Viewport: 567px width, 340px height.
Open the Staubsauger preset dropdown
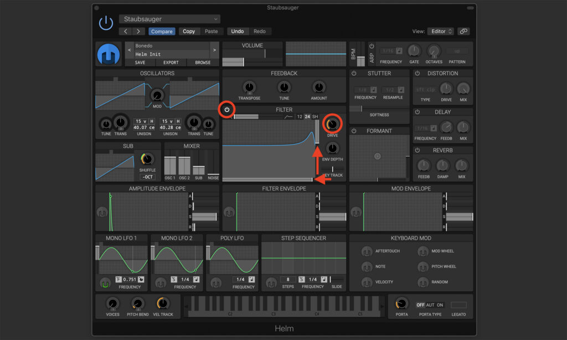[x=169, y=19]
